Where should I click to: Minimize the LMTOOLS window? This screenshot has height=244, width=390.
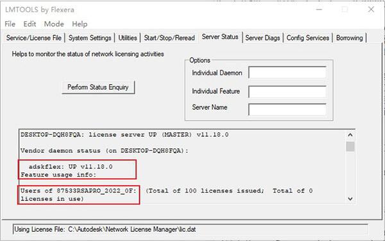(319, 10)
